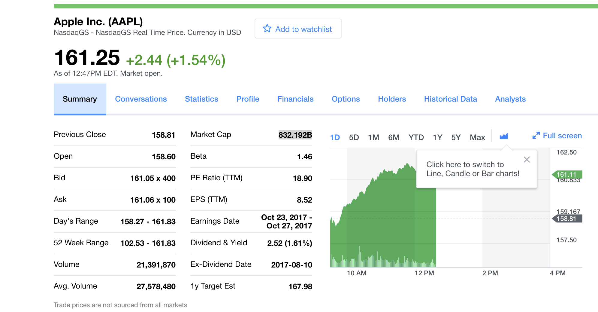Click the 1y Target Est value 167.98
Screen dimensions: 598x312
tap(300, 286)
